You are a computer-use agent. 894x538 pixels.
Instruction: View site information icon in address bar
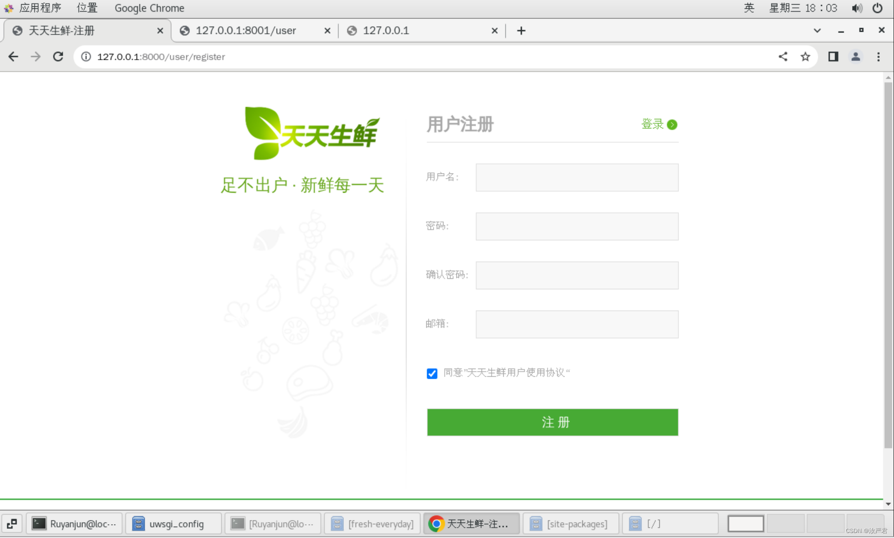pos(86,56)
